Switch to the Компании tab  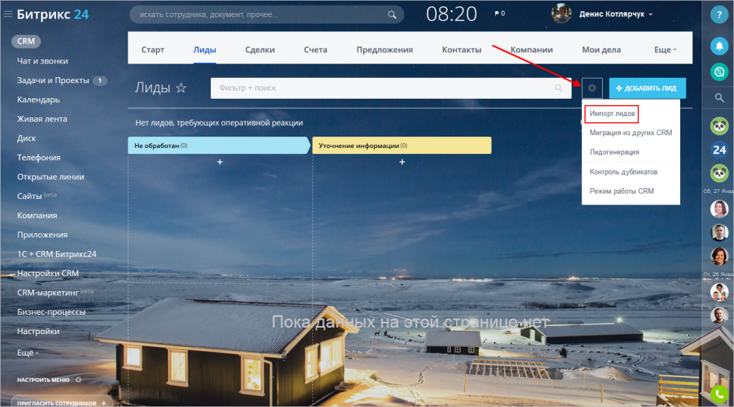(x=531, y=49)
